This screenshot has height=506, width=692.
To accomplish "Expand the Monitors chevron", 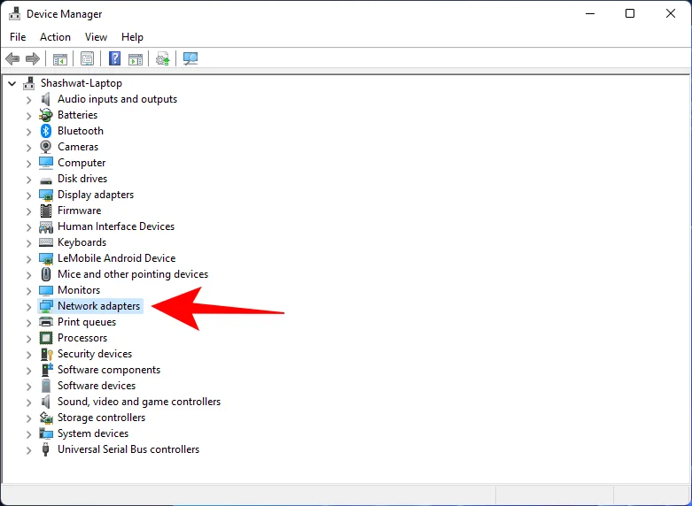I will pyautogui.click(x=28, y=290).
